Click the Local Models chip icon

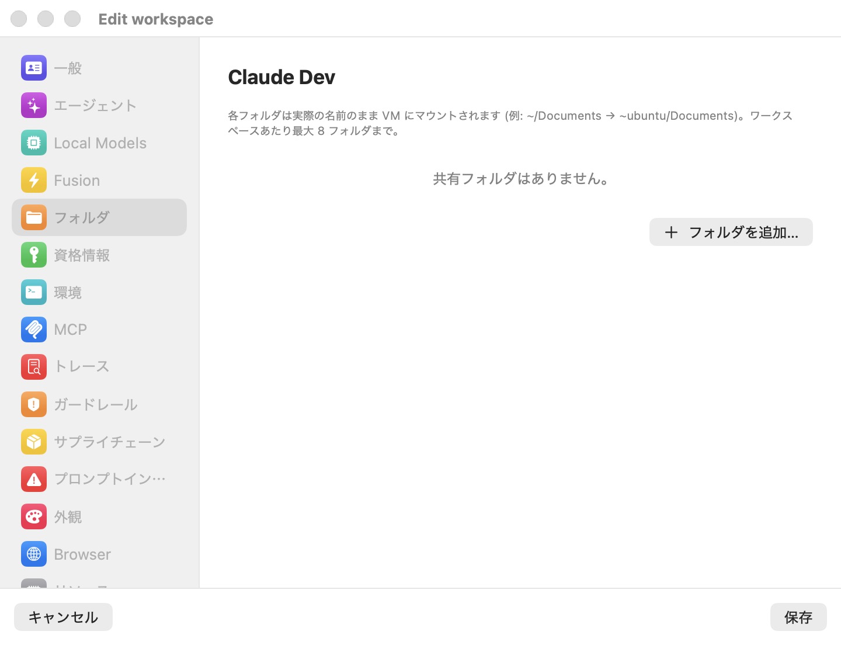click(34, 143)
